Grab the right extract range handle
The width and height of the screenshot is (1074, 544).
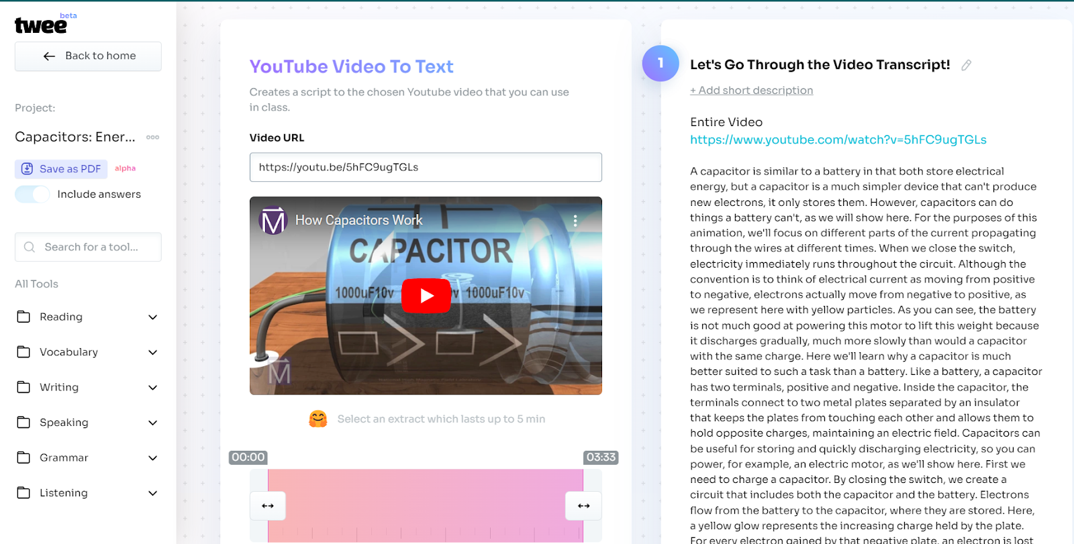[x=584, y=506]
